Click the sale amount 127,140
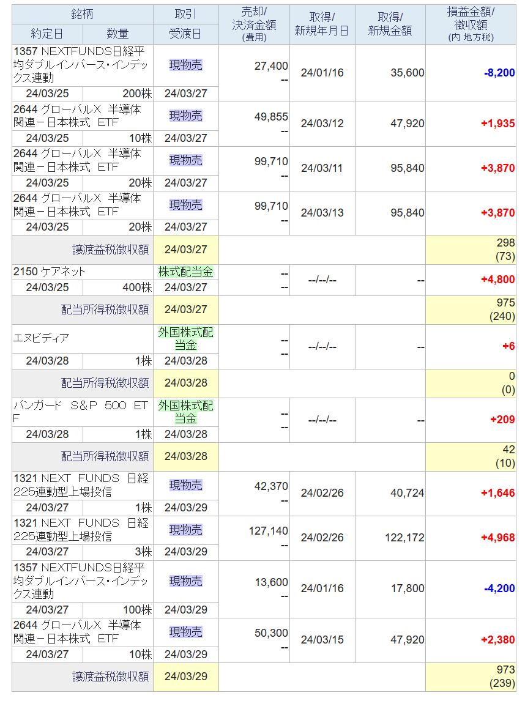Screen dimensions: 525x701 click(269, 531)
